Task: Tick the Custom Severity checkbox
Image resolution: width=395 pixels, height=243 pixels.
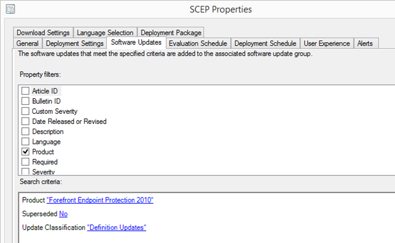Action: coord(25,111)
